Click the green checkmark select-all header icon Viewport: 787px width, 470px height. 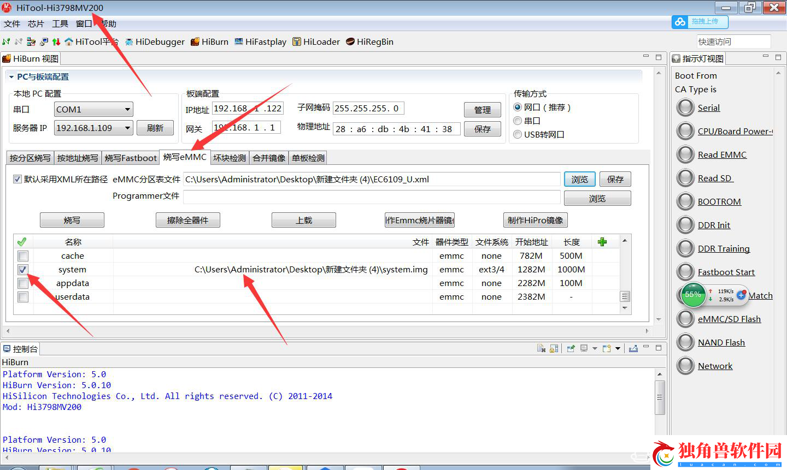(x=22, y=242)
